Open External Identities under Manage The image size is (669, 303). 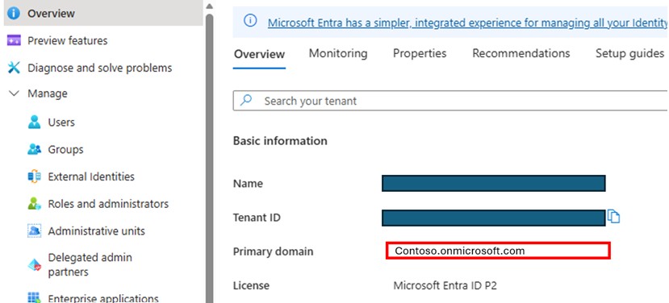(x=91, y=176)
